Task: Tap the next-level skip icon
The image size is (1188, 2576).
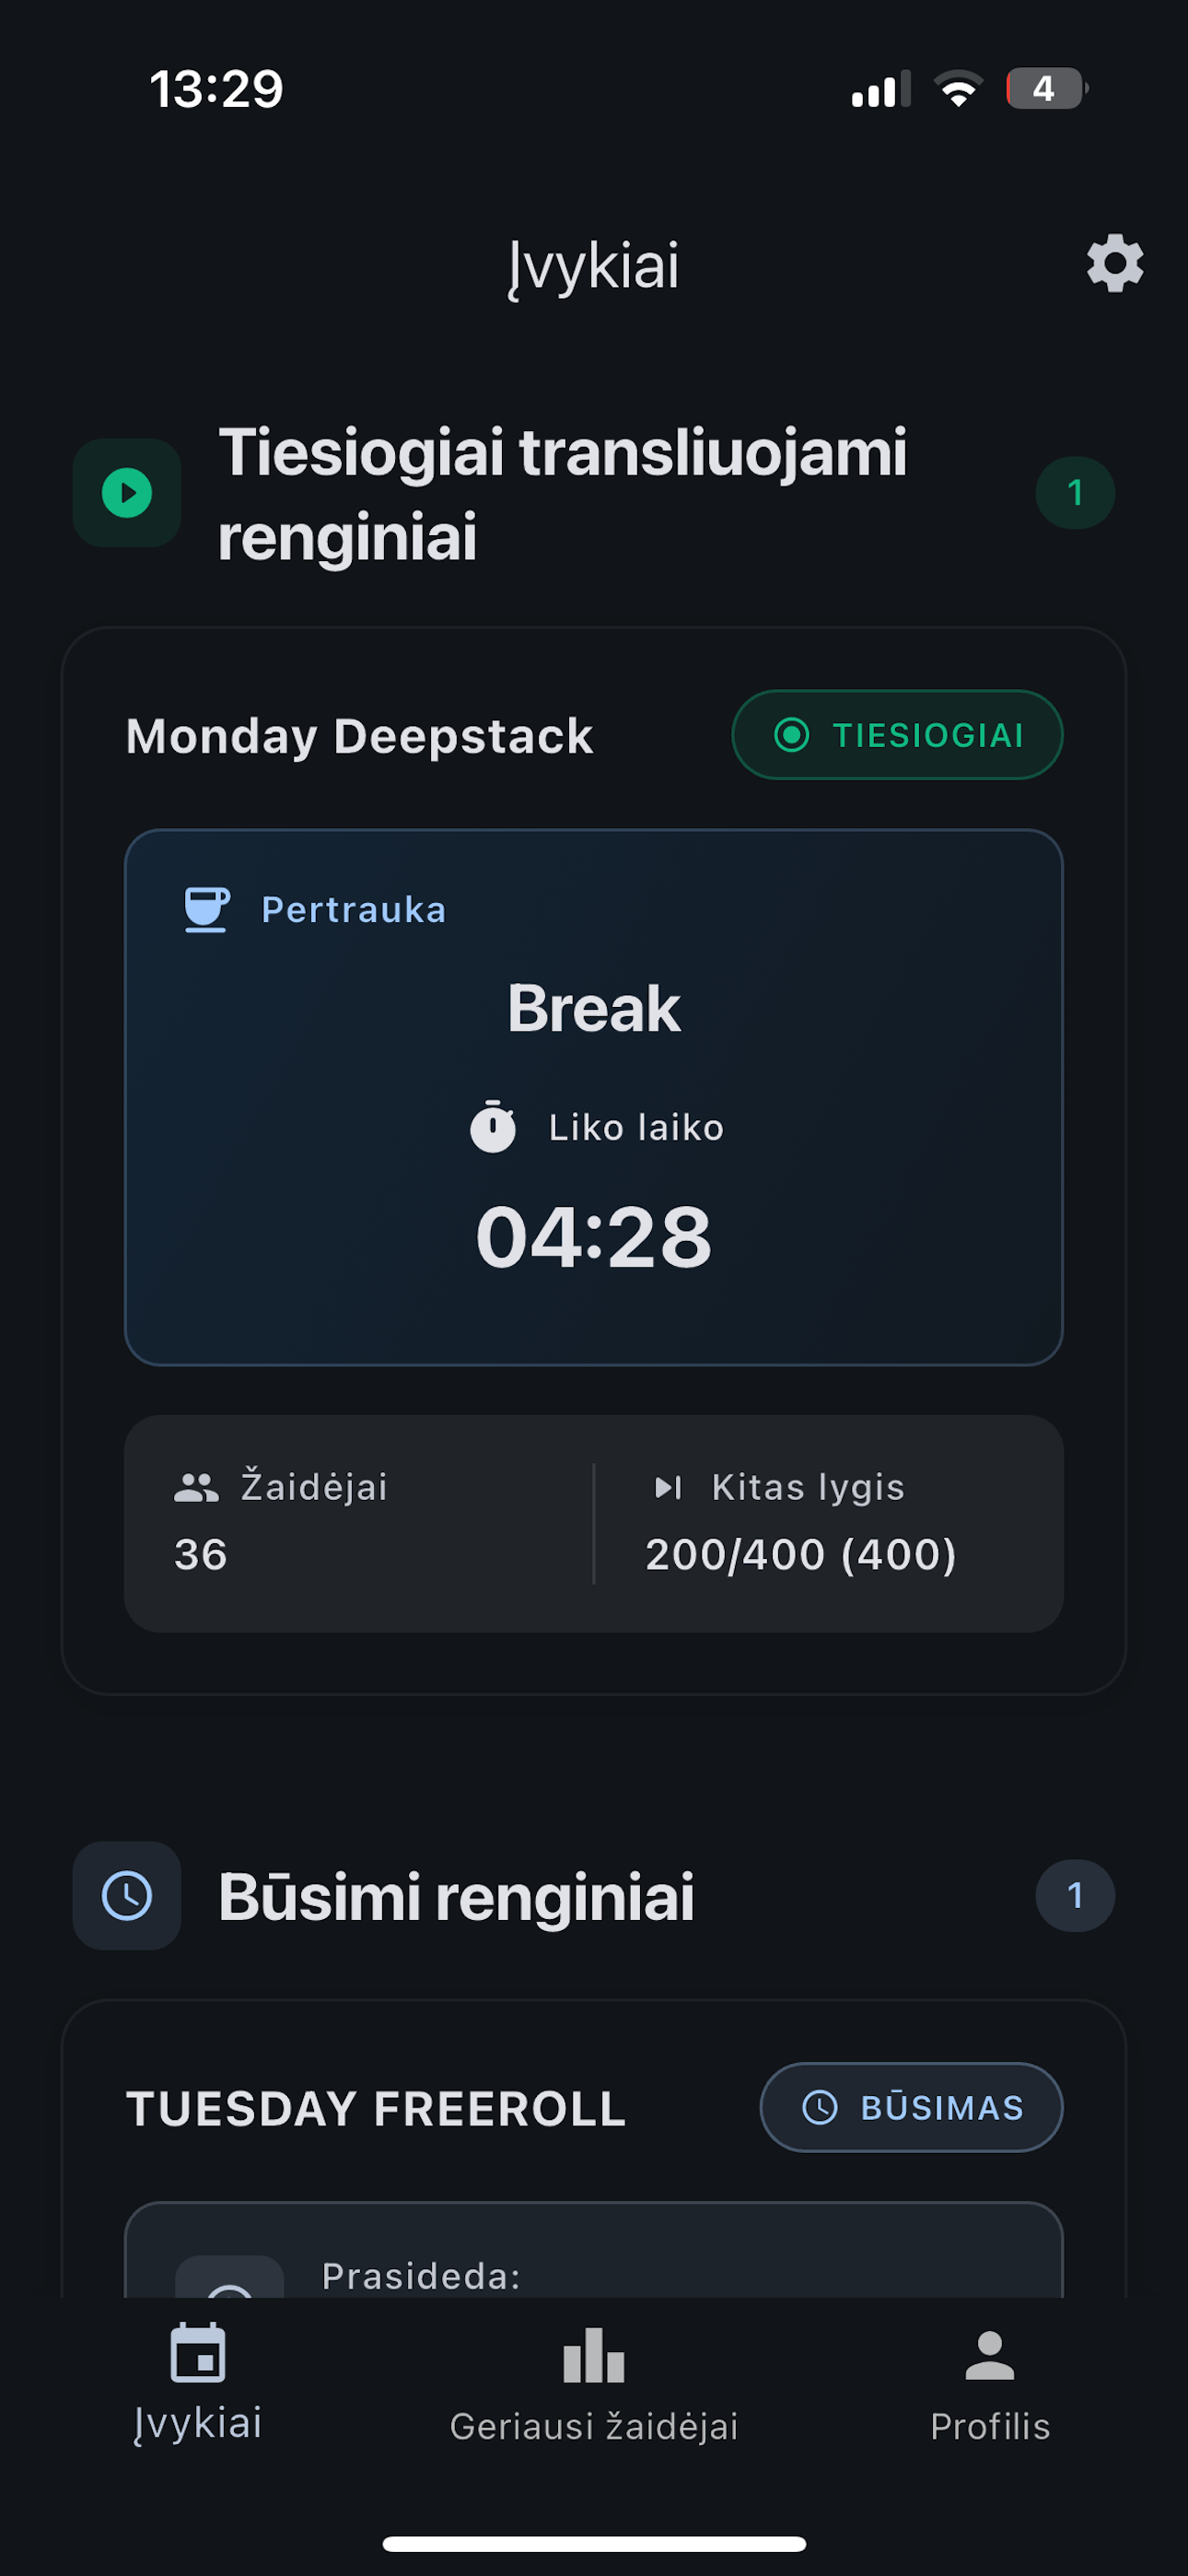Action: pyautogui.click(x=668, y=1488)
